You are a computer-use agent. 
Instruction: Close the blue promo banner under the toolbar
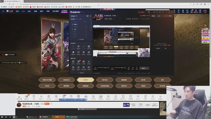[x=85, y=100]
